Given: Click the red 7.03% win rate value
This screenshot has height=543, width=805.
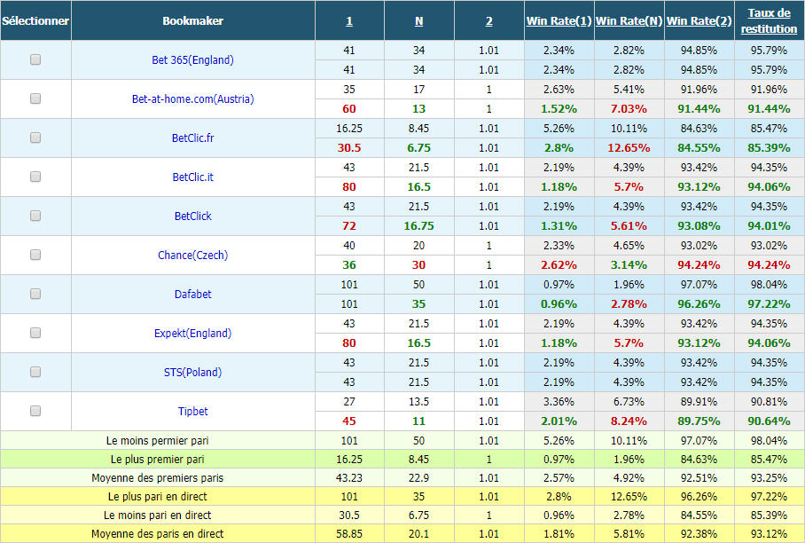Looking at the screenshot, I should 629,109.
